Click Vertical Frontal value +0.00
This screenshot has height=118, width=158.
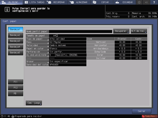pos(123,42)
